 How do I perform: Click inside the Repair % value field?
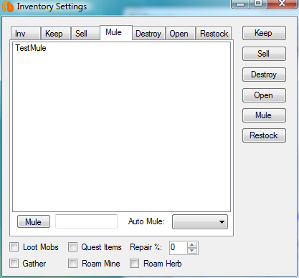pos(179,248)
